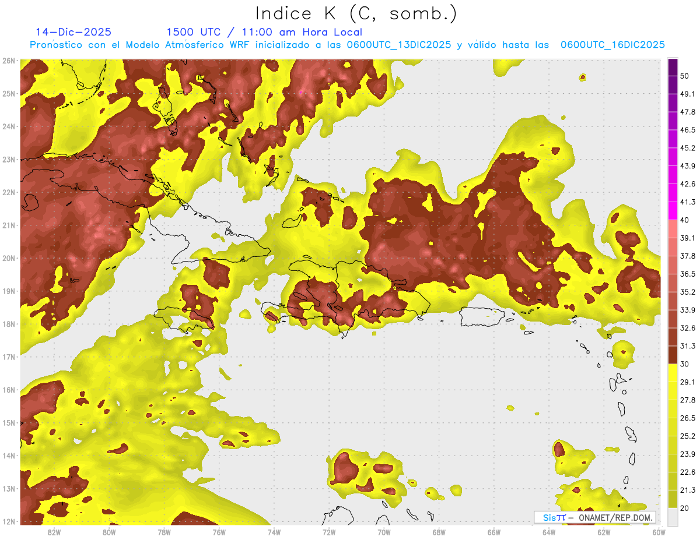
Task: Click the 16N latitude axis label
Action: click(8, 390)
